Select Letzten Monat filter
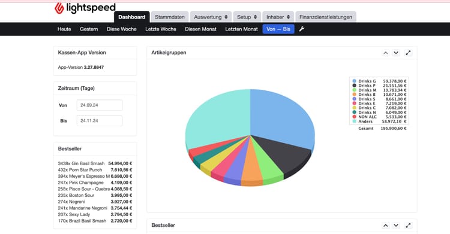 click(241, 29)
